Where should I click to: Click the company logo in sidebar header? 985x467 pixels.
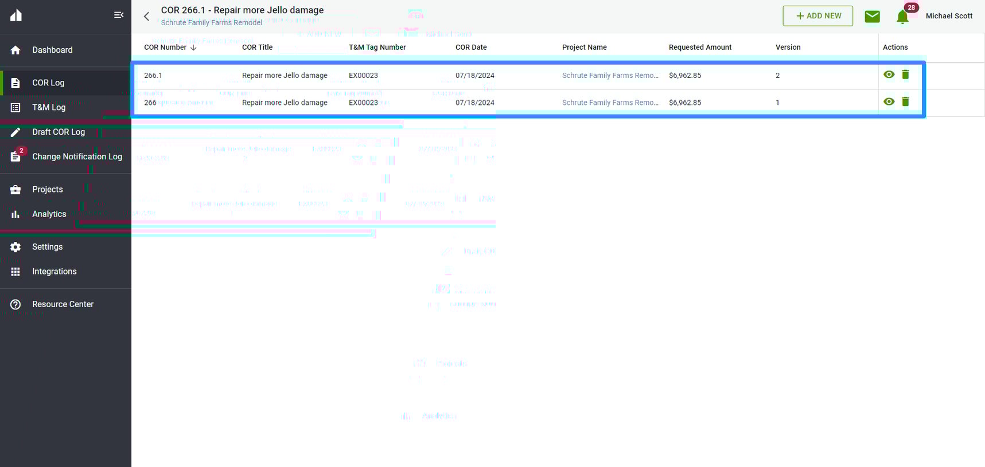point(16,15)
